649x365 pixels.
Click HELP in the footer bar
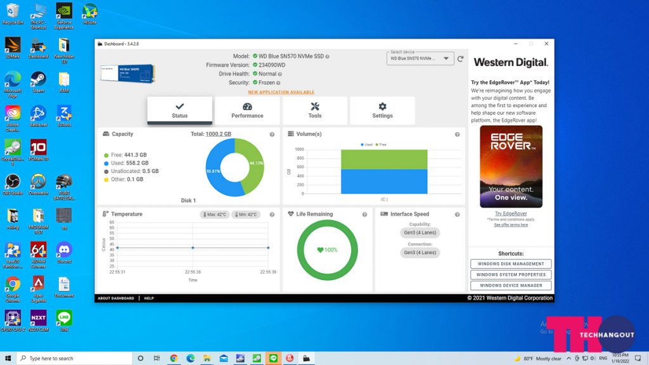tap(149, 298)
